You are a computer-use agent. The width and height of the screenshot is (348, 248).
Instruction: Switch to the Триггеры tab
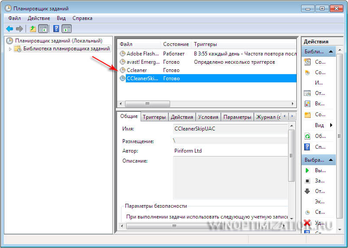tap(154, 117)
